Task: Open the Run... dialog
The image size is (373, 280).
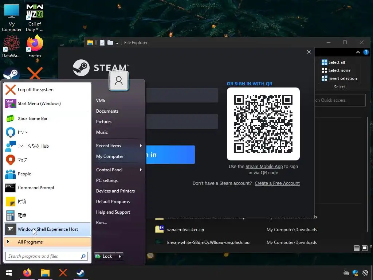Action: [118, 223]
